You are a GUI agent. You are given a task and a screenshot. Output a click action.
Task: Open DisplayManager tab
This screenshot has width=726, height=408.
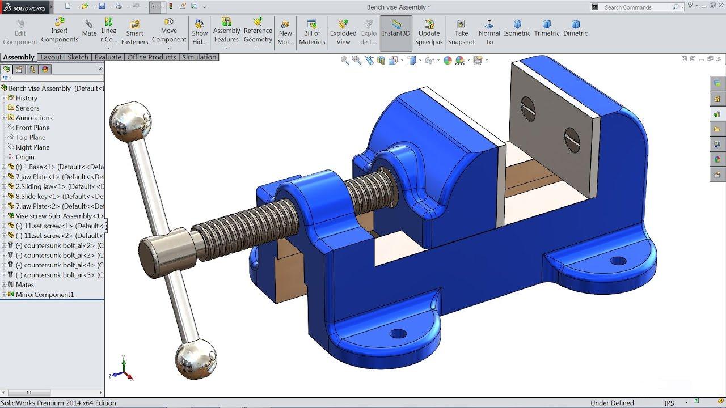(x=45, y=69)
